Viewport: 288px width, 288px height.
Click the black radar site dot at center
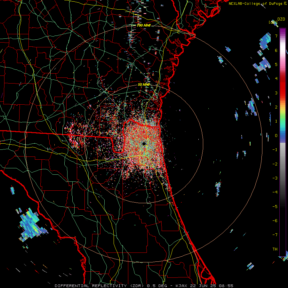point(144,144)
